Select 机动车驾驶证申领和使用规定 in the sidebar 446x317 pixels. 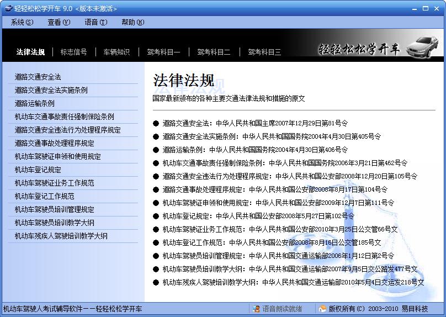(x=58, y=156)
